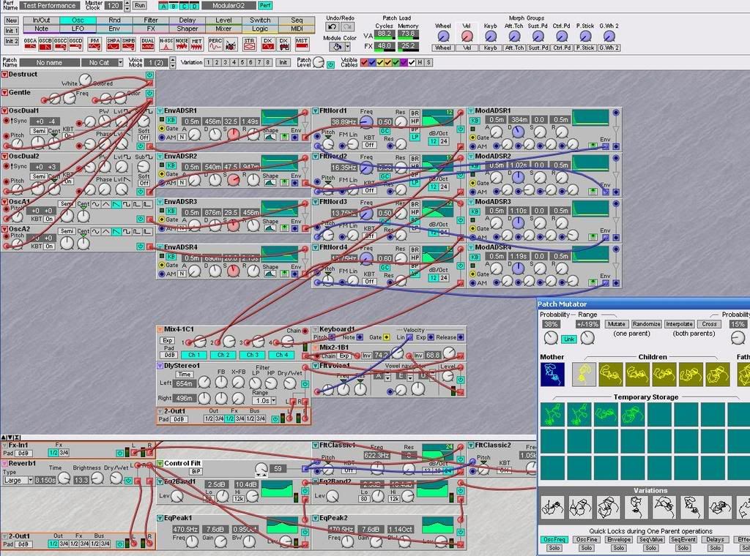Collapse the Destruct module header triangle
This screenshot has height=556, width=750.
coord(6,74)
